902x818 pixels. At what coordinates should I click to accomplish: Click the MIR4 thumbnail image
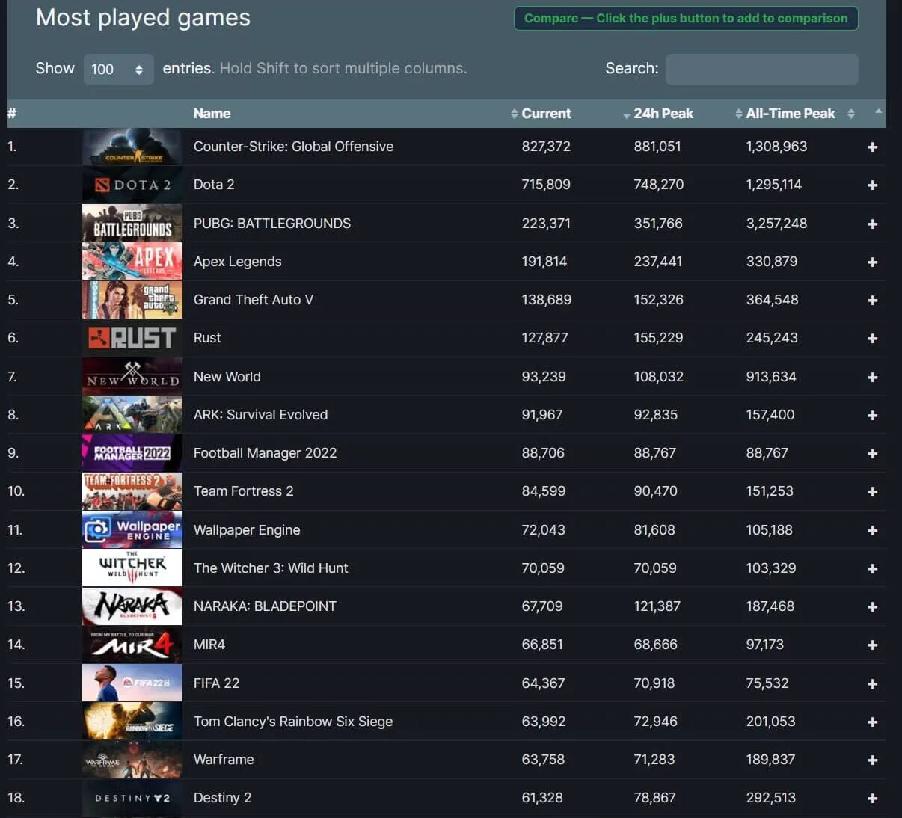pos(132,645)
